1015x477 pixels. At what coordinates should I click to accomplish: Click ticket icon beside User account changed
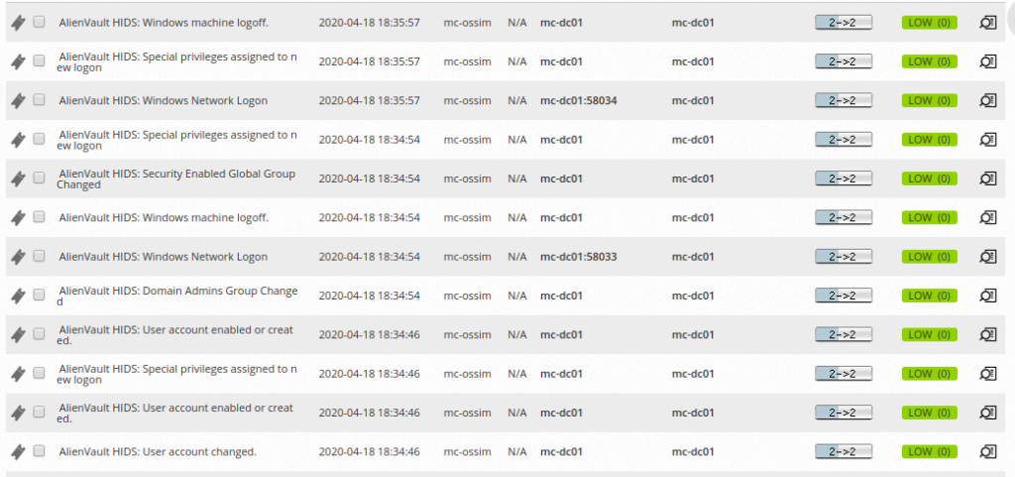(19, 452)
